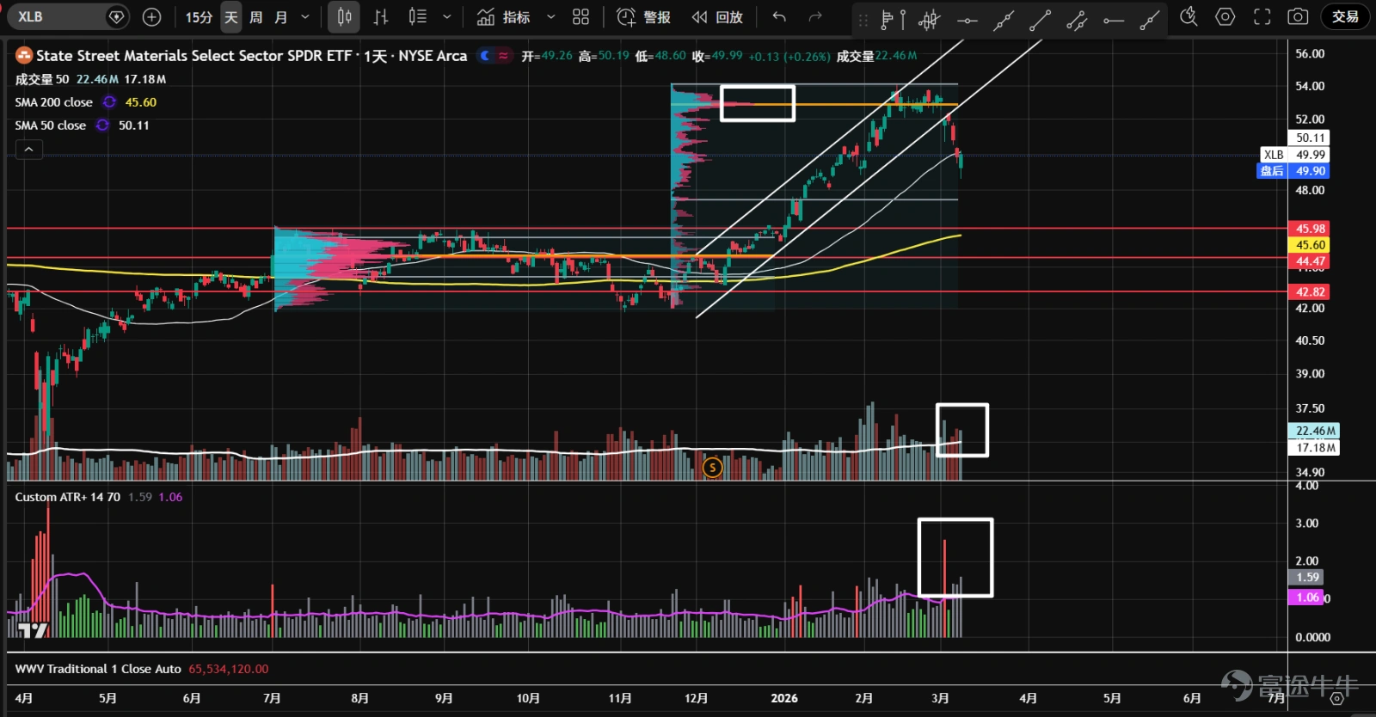
Task: Click the 成交量 50 volume legend
Action: click(x=41, y=79)
